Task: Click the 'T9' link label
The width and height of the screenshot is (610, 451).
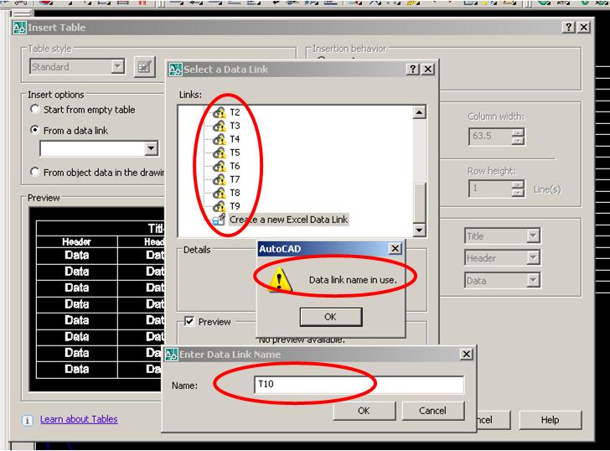Action: click(235, 206)
